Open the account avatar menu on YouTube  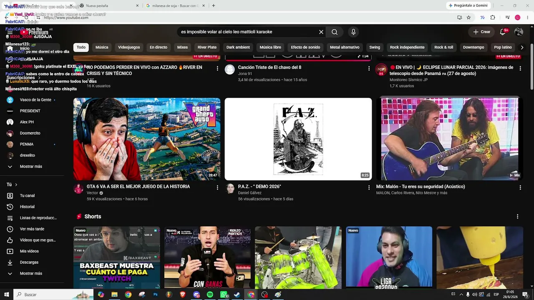tap(519, 32)
